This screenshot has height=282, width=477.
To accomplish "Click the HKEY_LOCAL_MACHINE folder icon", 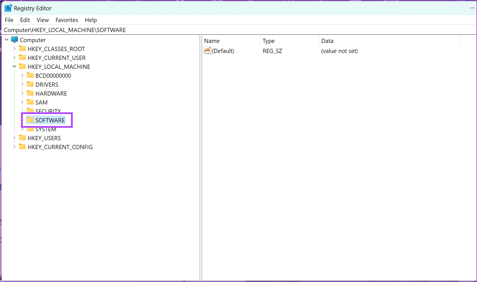I will click(x=22, y=67).
